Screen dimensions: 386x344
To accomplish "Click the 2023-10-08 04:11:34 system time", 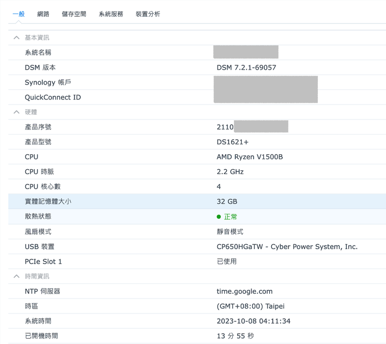I will click(x=254, y=321).
